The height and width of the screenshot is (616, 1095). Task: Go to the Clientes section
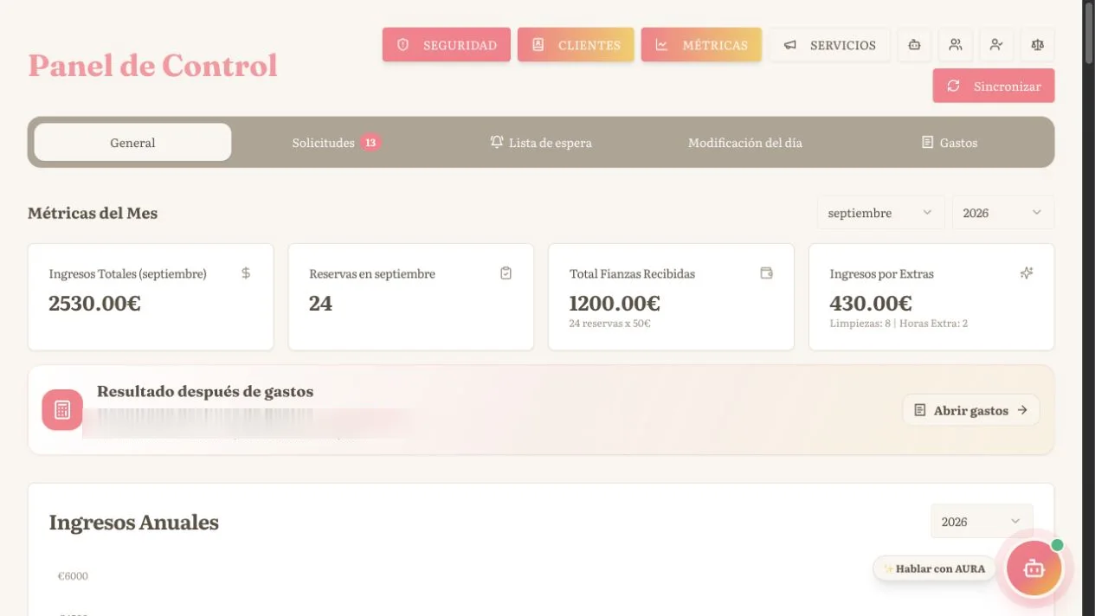576,45
